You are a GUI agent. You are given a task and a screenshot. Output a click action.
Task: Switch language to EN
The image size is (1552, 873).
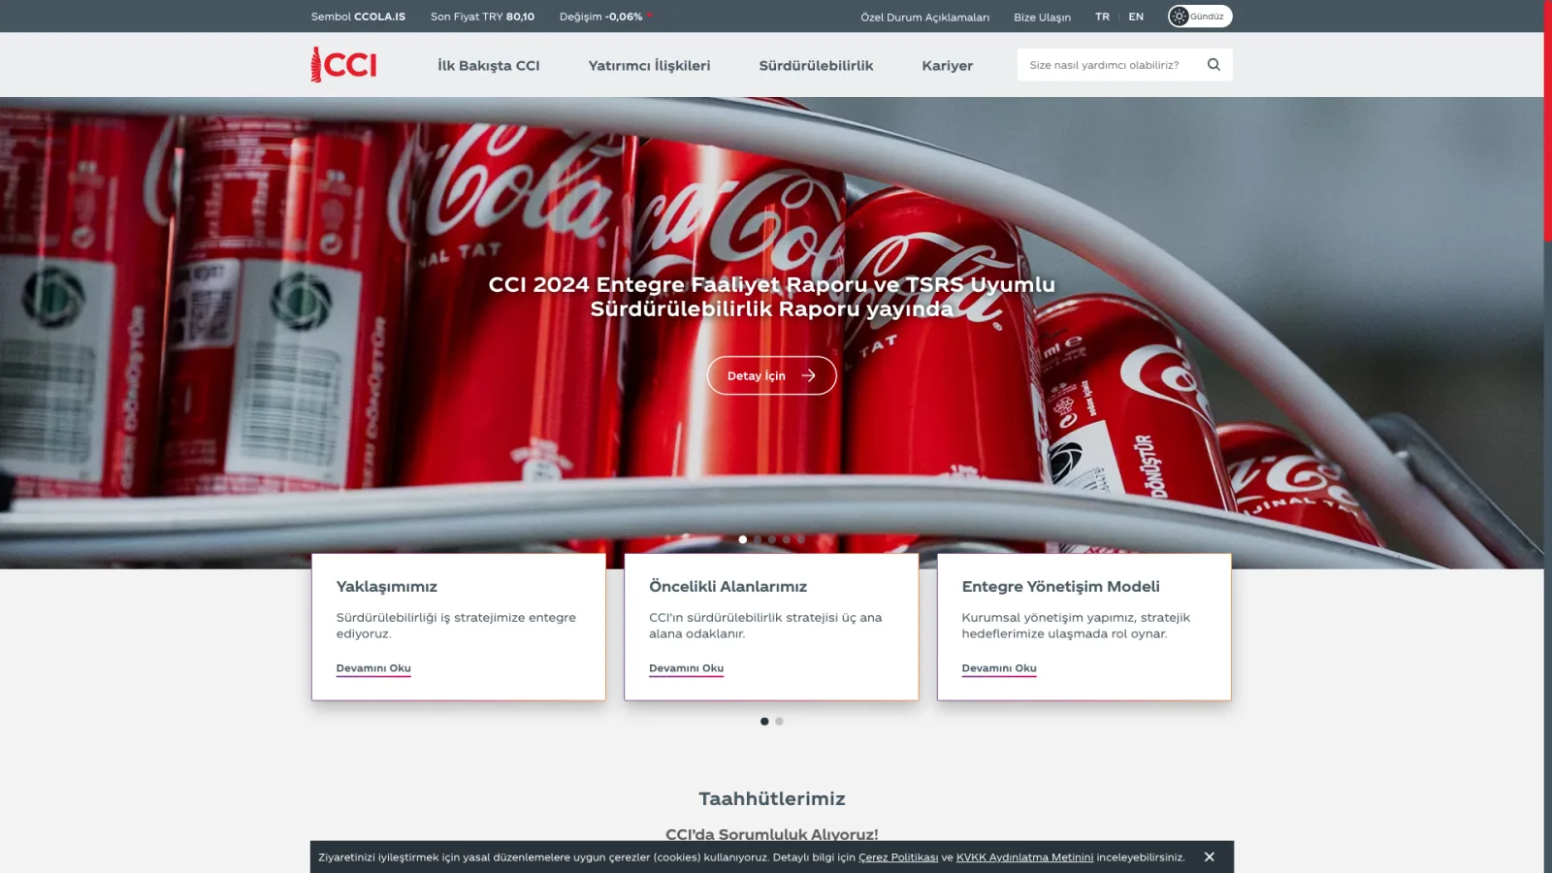click(1136, 16)
